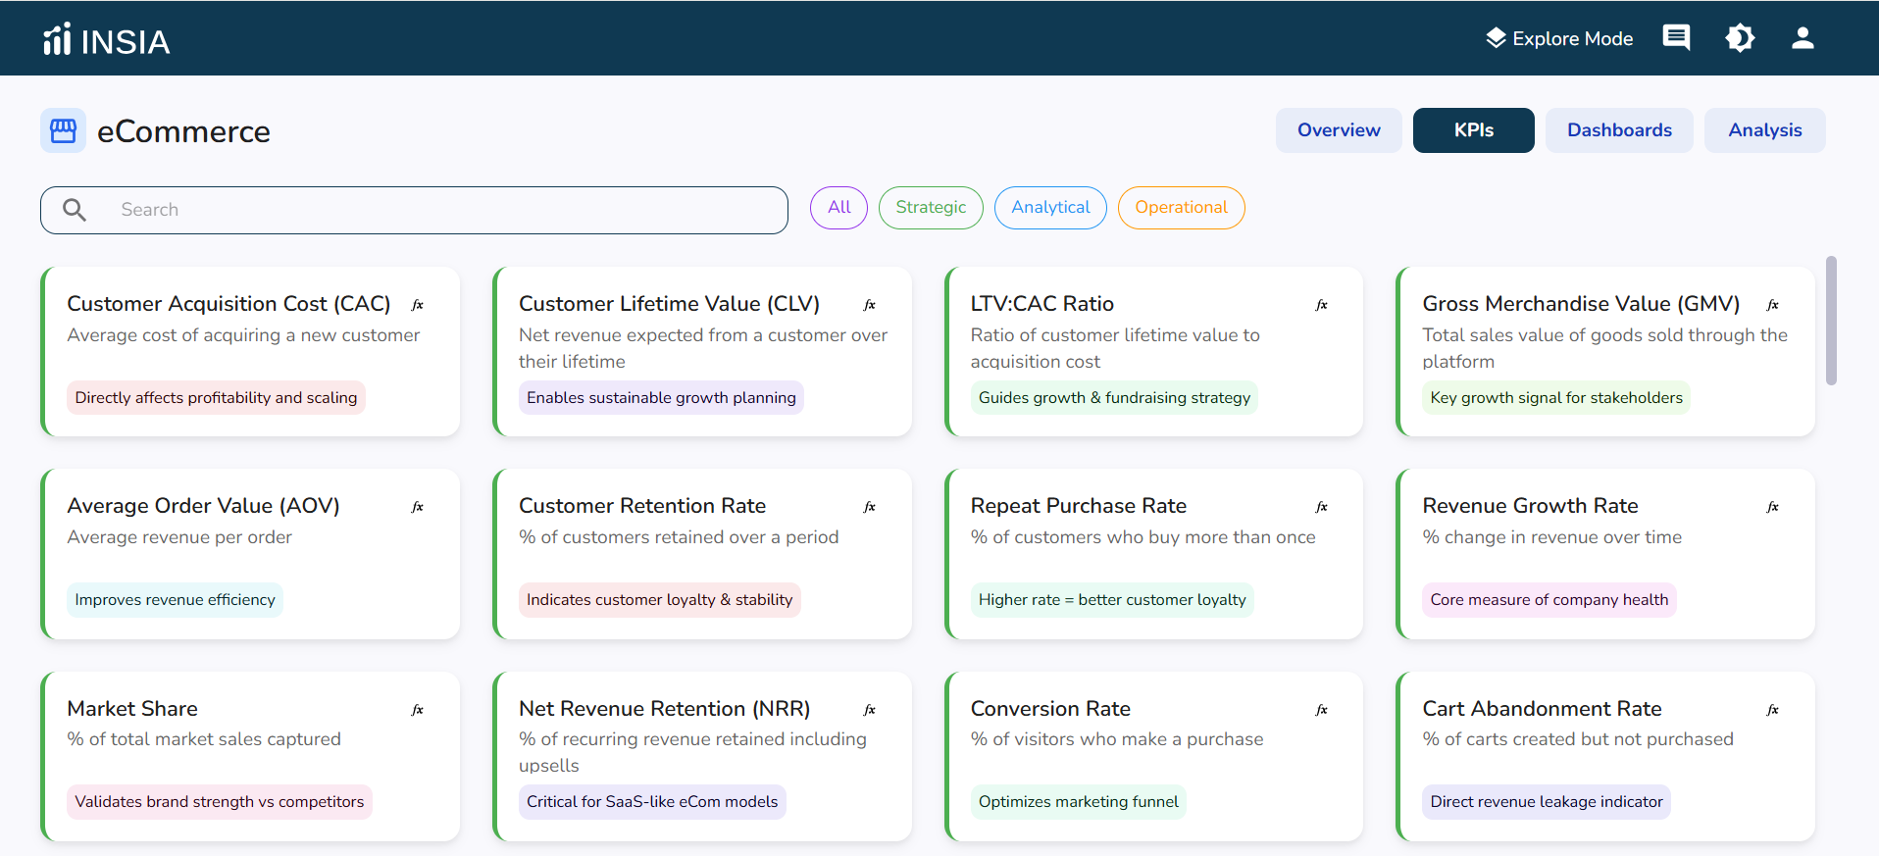Click 'Directly affects profitability and scaling' tag

coord(216,397)
